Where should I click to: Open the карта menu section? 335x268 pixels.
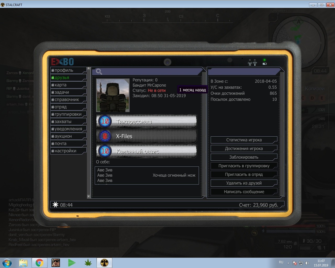pyautogui.click(x=68, y=85)
